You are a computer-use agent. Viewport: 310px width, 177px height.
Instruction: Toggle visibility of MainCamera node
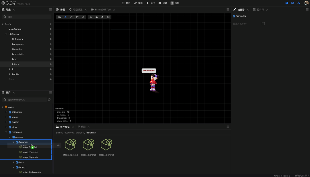[51, 29]
